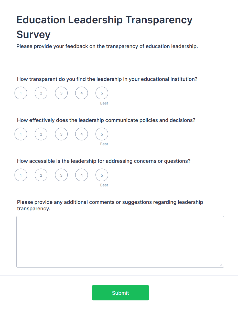Rate policy communication effectiveness as 4
This screenshot has height=313, width=238.
(x=81, y=134)
